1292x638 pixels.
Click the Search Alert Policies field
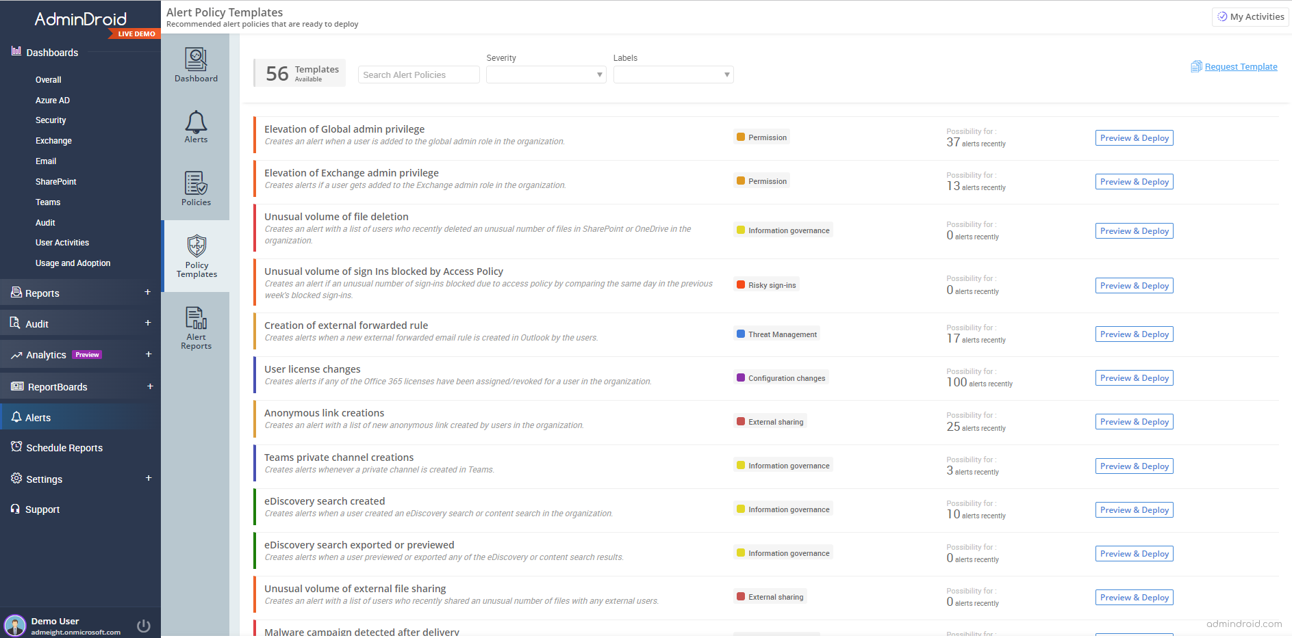418,75
